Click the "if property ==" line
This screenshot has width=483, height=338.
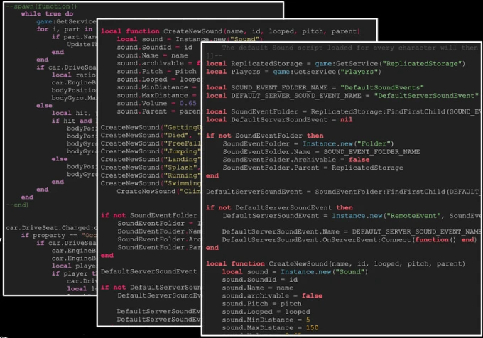point(59,235)
